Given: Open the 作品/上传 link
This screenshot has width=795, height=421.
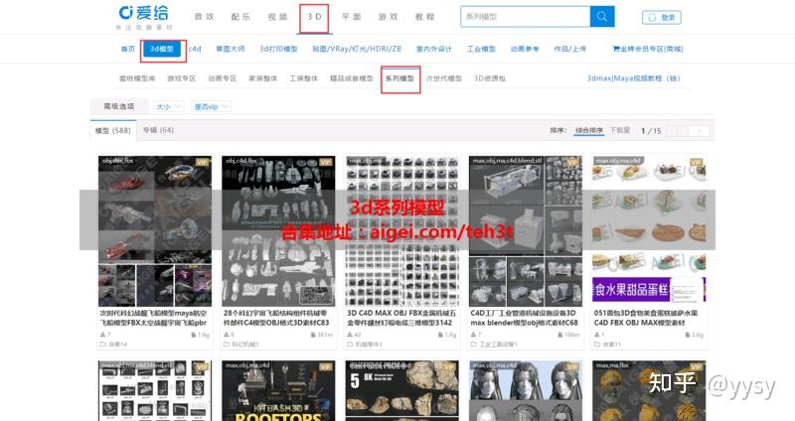Looking at the screenshot, I should click(569, 49).
